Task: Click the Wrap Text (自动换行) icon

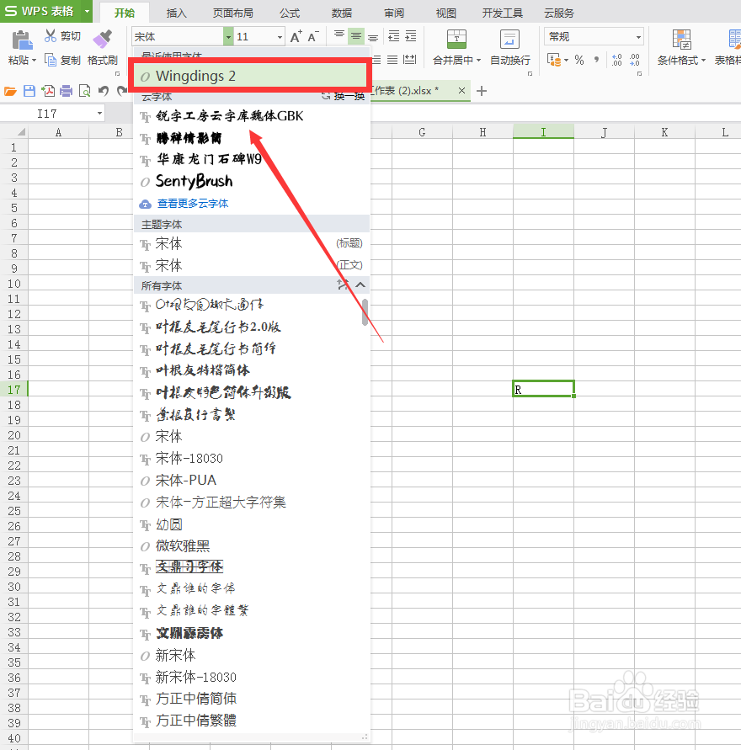Action: coord(509,40)
